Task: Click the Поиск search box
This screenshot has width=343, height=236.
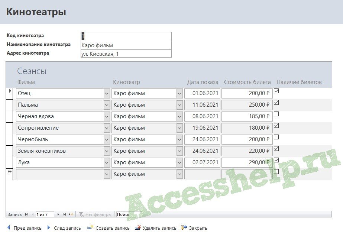Action: (129, 214)
